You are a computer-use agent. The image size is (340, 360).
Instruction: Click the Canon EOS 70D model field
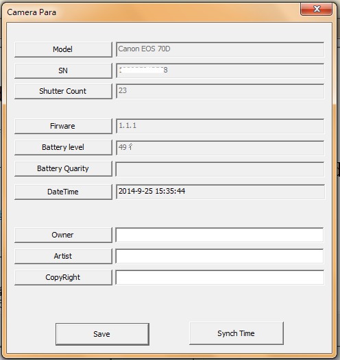(220, 49)
